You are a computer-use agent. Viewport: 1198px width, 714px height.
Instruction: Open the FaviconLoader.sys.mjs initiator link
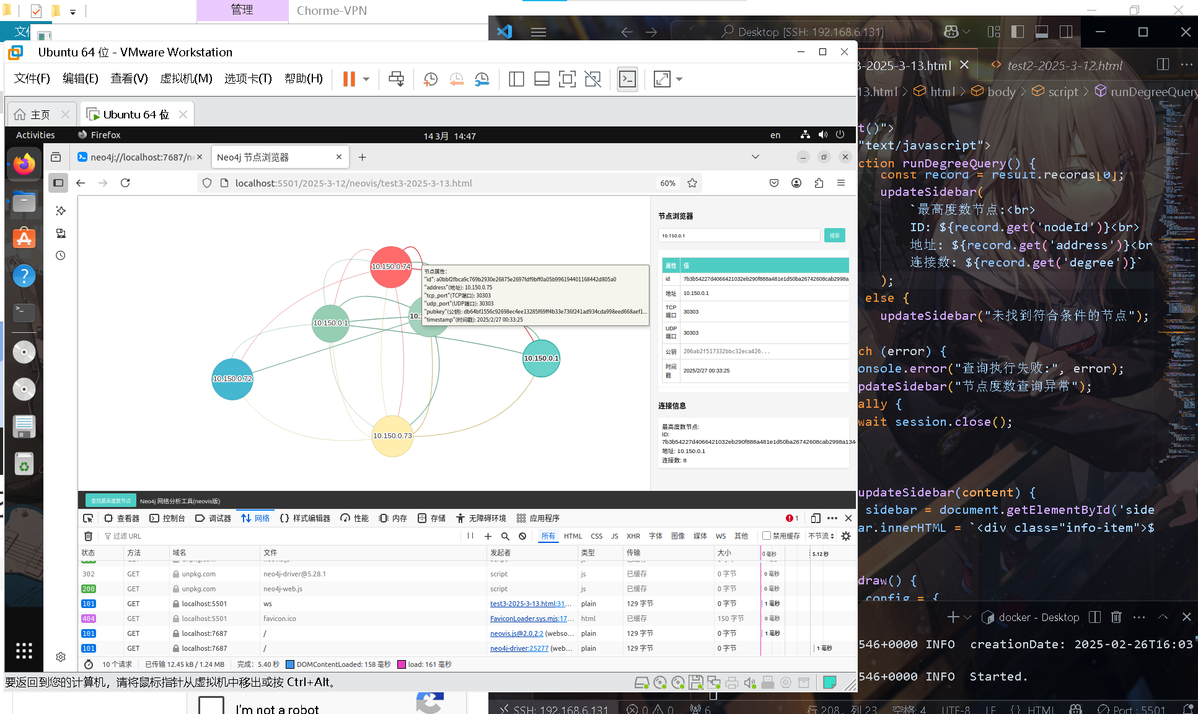(x=531, y=619)
